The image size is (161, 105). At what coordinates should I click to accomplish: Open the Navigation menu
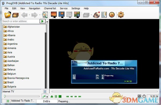tap(35, 8)
